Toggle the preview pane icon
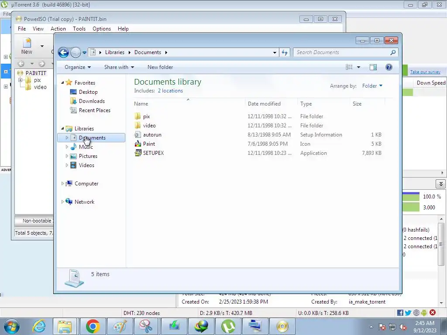Viewport: 447px width, 335px height. click(x=373, y=67)
